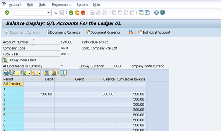
Task: Click the orange Exit icon
Action: [77, 13]
